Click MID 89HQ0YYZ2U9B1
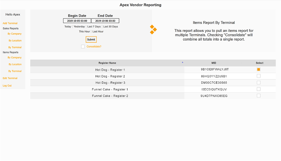The image size is (281, 161). 214,76
